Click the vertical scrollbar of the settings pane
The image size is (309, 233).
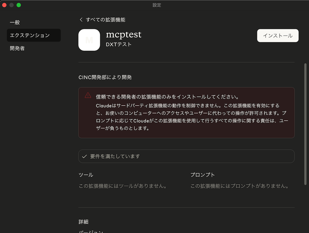click(x=305, y=124)
